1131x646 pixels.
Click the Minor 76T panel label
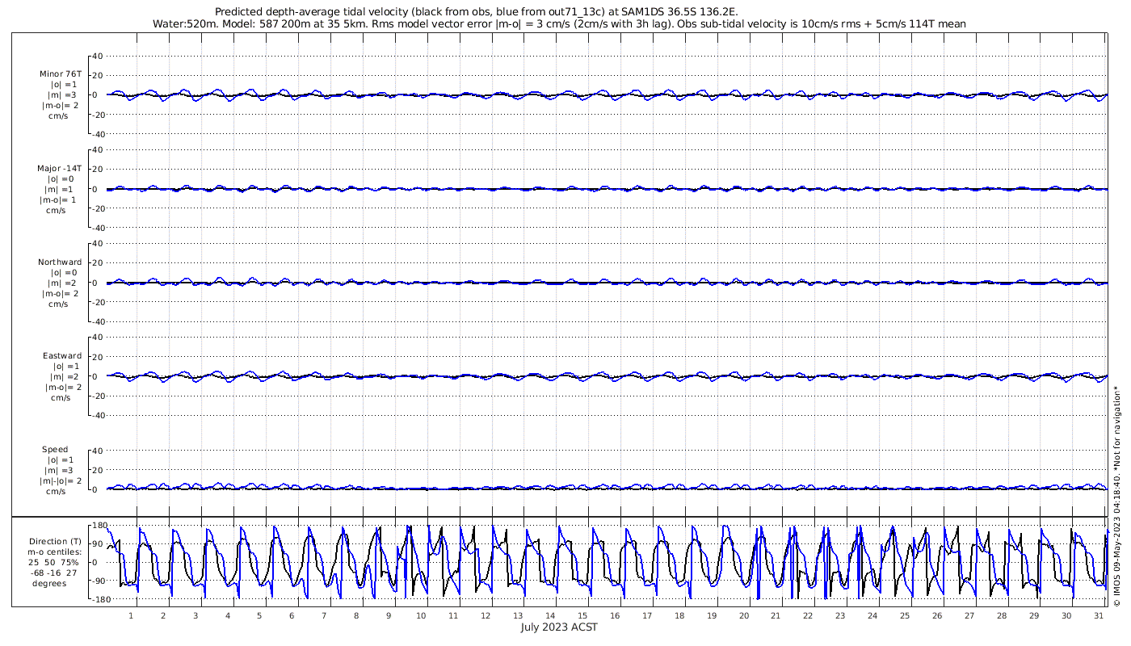pos(61,73)
